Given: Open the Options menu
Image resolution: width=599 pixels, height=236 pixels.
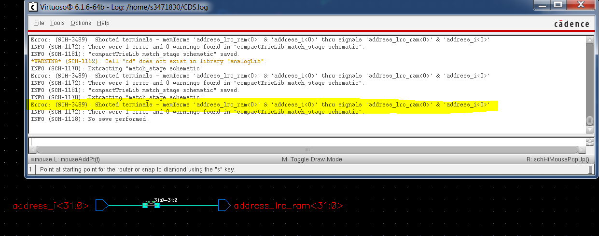Looking at the screenshot, I should [81, 23].
